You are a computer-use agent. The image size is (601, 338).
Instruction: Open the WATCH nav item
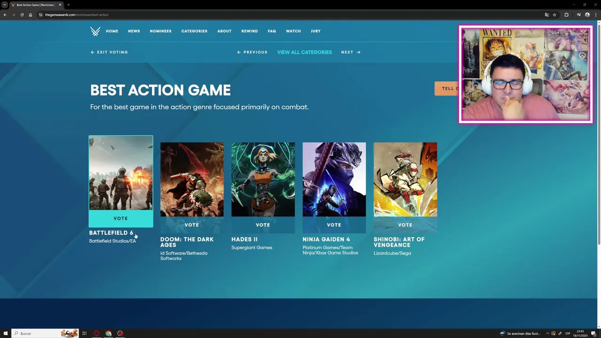[293, 31]
